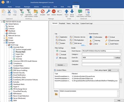The image size is (124, 102).
Task: Select the Heartbeat tree node
Action: 12,31
